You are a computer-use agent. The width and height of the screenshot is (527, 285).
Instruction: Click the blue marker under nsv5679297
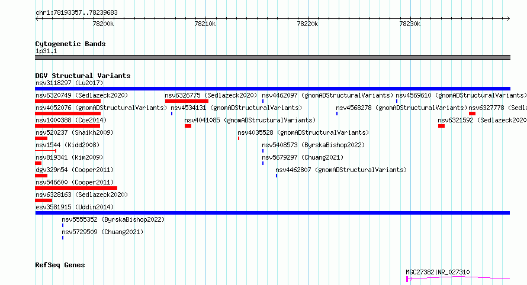point(263,163)
